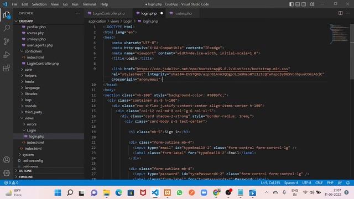Click the Split Editor Right icon
The width and height of the screenshot is (354, 199).
[x=340, y=13]
